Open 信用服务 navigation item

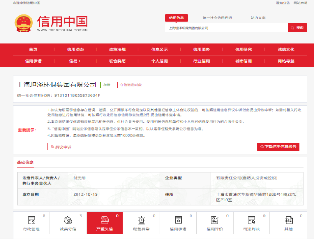[x=202, y=49]
